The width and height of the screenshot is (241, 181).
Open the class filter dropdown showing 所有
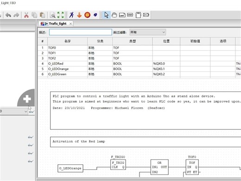[x=148, y=32]
